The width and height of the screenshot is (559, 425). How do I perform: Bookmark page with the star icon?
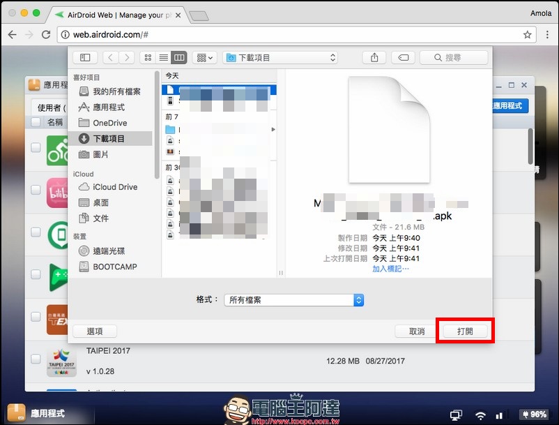pos(527,35)
